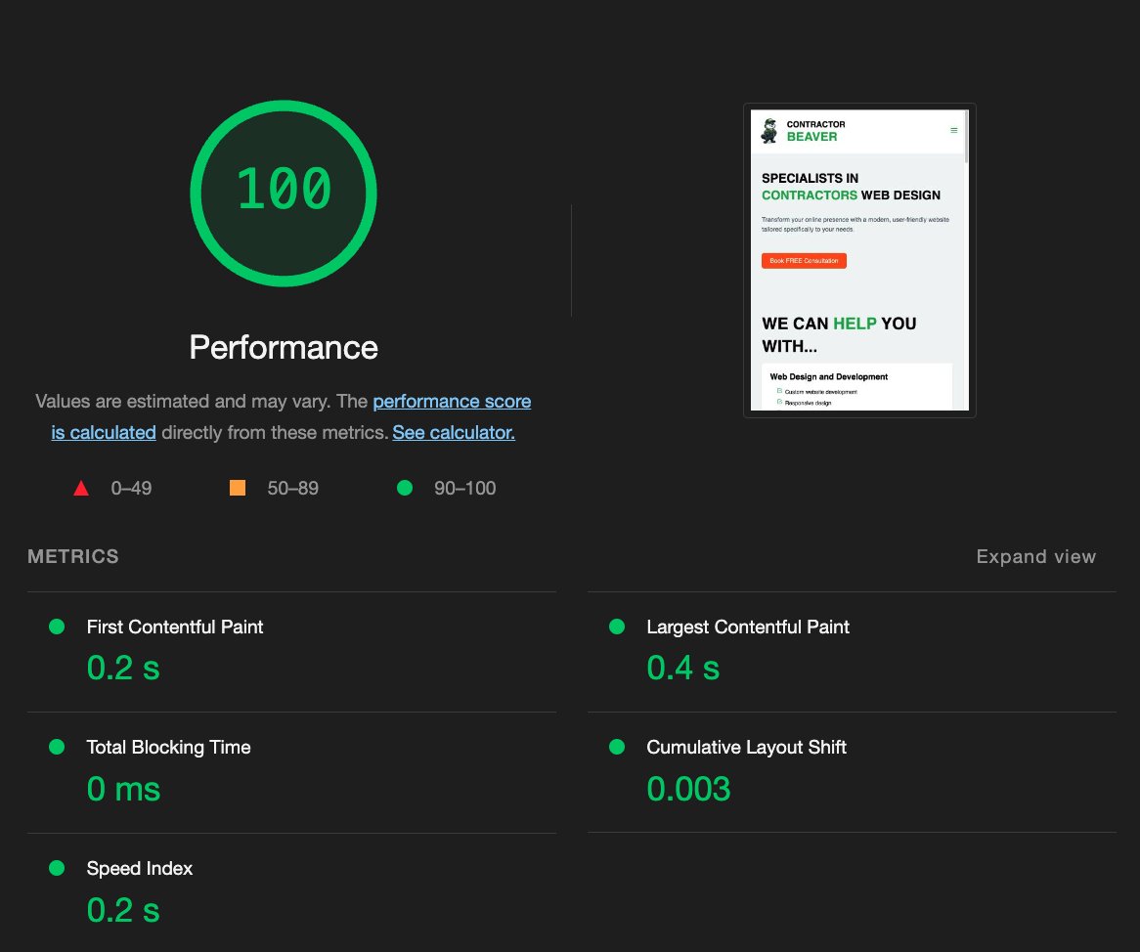Click the green dot beside Speed Index
Image resolution: width=1140 pixels, height=952 pixels.
[56, 868]
